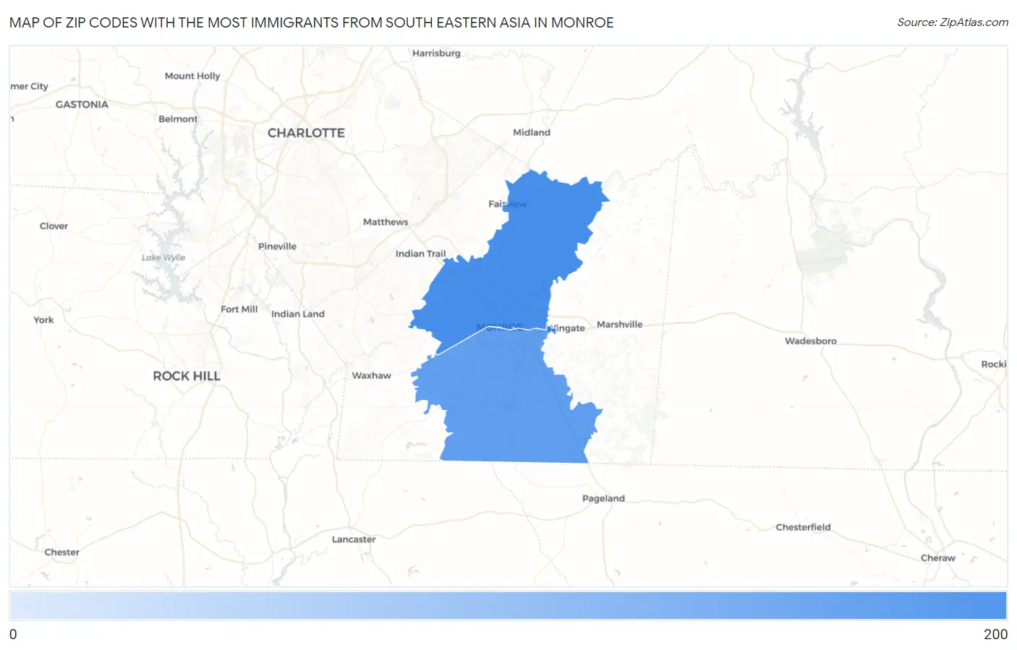Click the Harrisburg town label

(436, 53)
